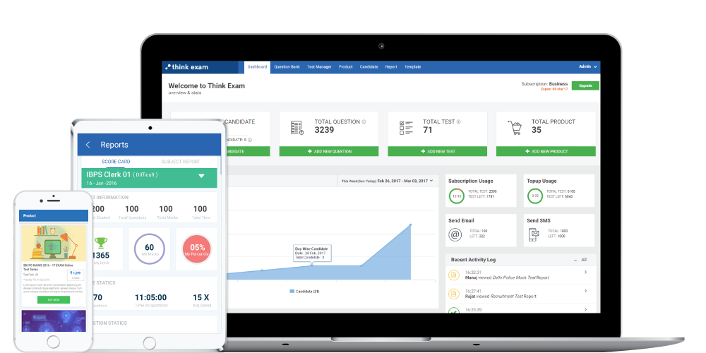Viewport: 706px width, 353px height.
Task: Click the Think Exam logo on the laptop
Action: pos(187,67)
